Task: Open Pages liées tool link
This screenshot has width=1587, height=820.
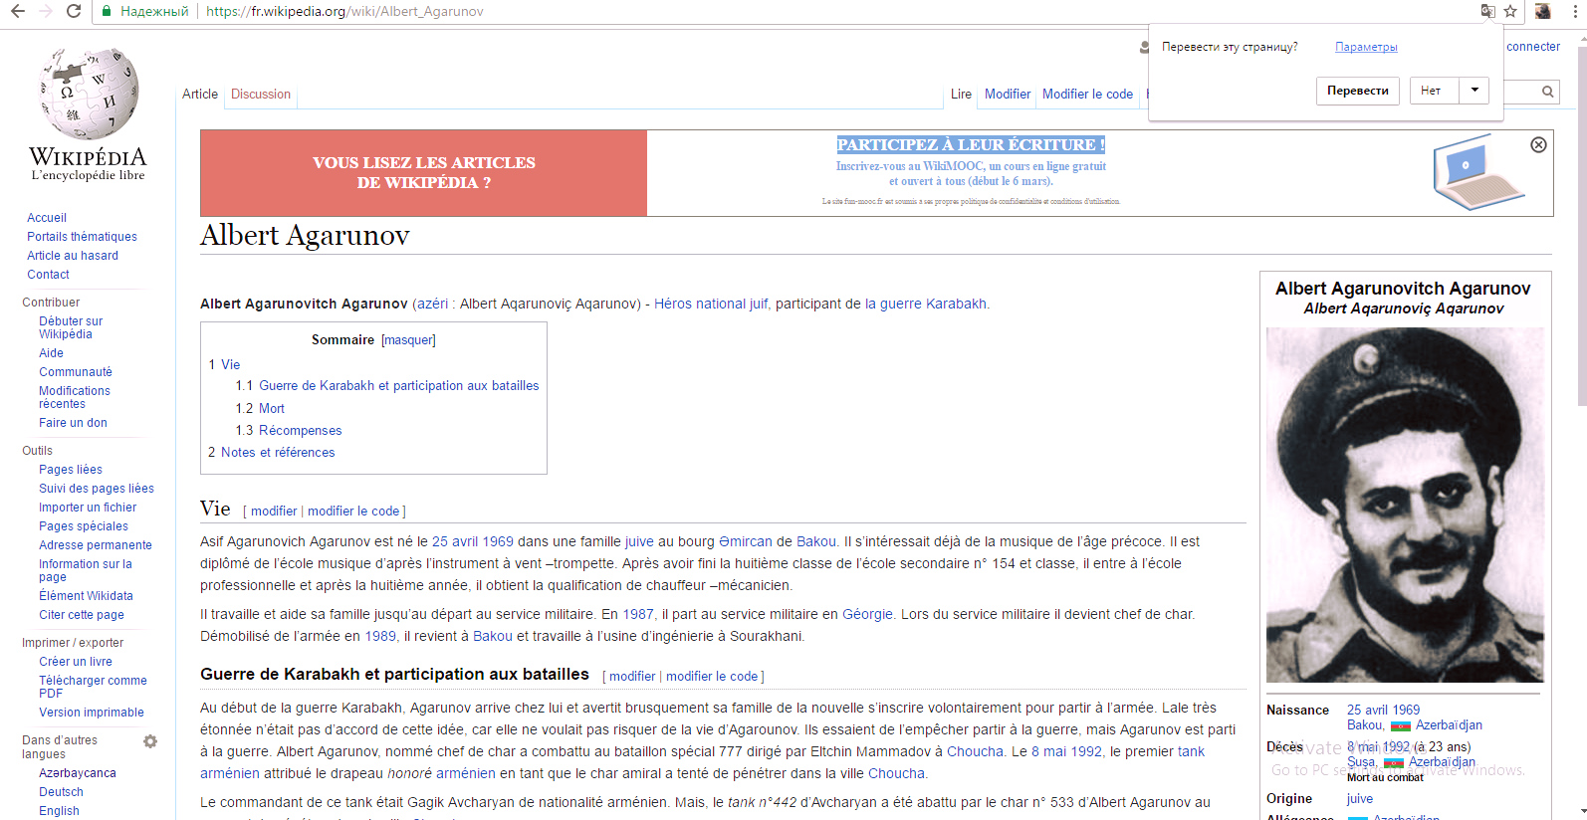Action: [71, 470]
